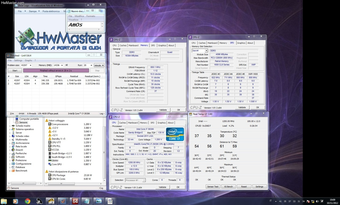Click the Intel Core i7 logo
The height and width of the screenshot is (205, 340).
[x=175, y=134]
